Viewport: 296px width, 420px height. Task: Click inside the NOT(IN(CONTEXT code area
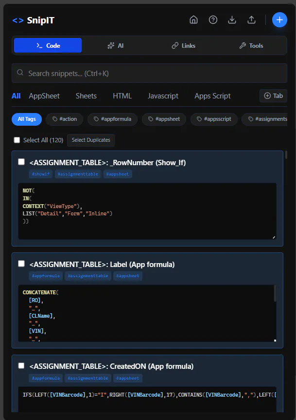pyautogui.click(x=147, y=211)
